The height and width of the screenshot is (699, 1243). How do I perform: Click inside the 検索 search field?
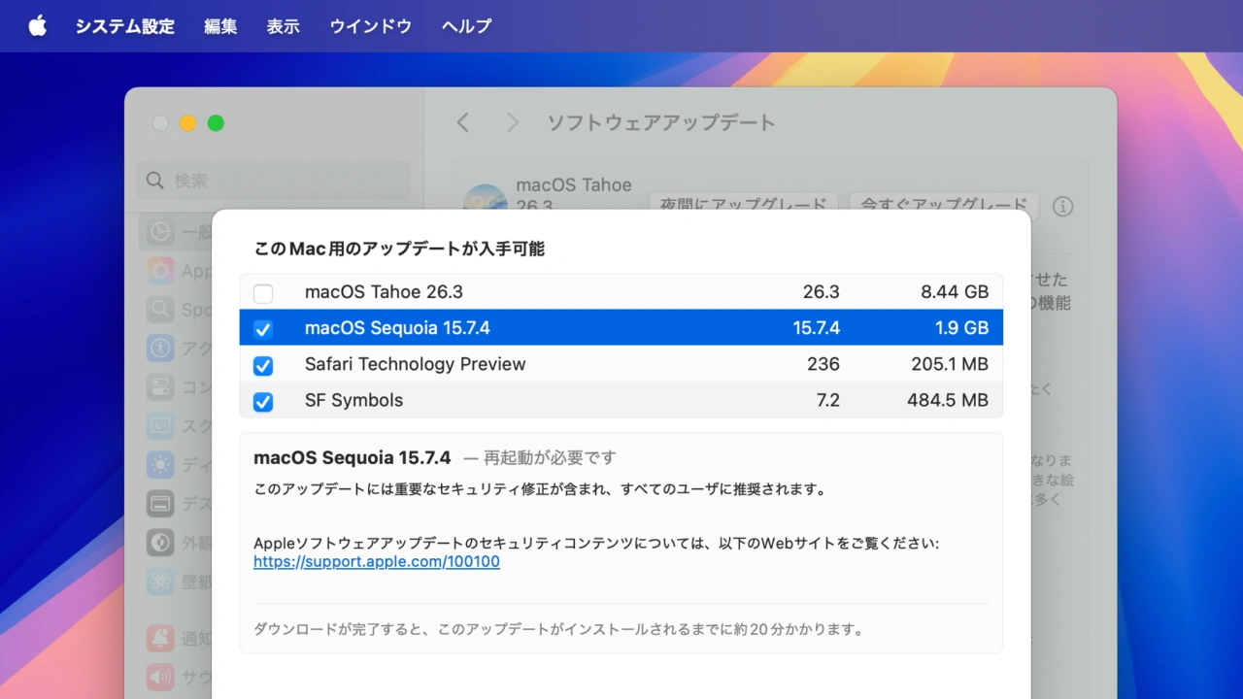click(x=273, y=181)
